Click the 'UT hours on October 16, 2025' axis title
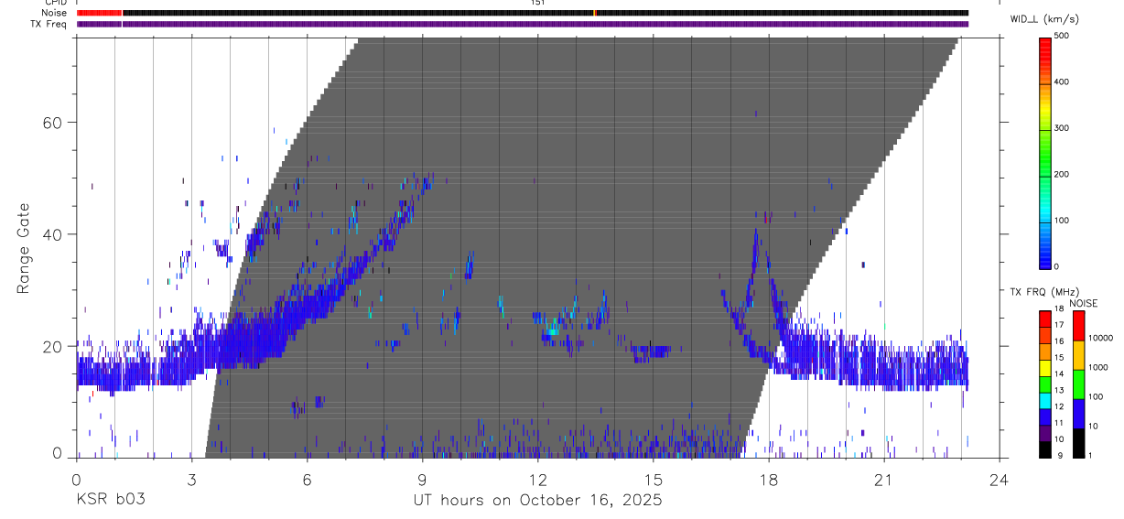 coord(536,501)
